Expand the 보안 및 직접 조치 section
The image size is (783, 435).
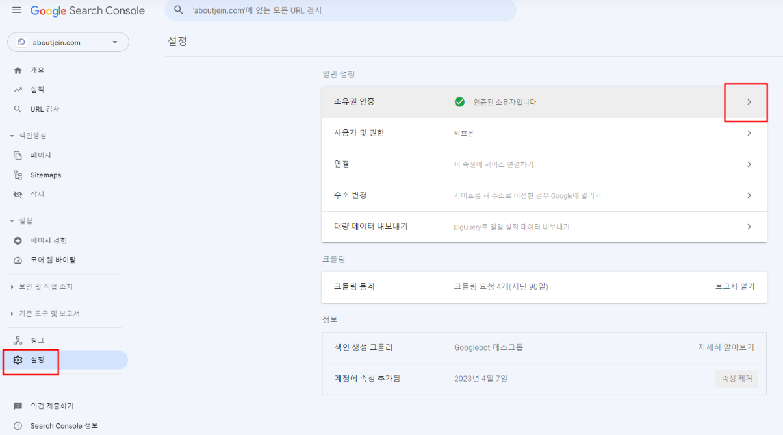[42, 287]
